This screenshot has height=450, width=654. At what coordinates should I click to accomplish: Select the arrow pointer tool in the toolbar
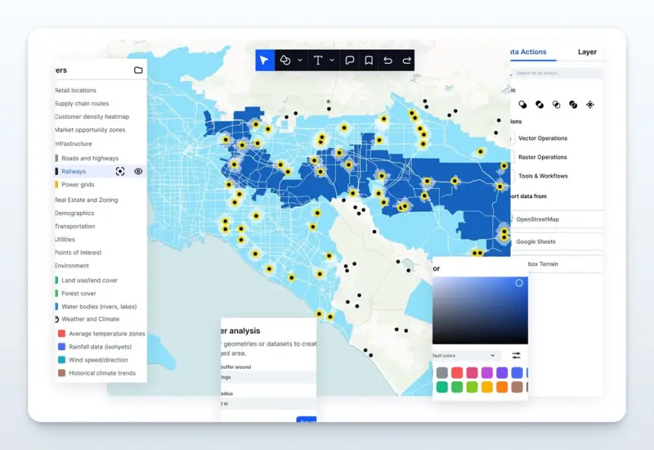pos(265,60)
